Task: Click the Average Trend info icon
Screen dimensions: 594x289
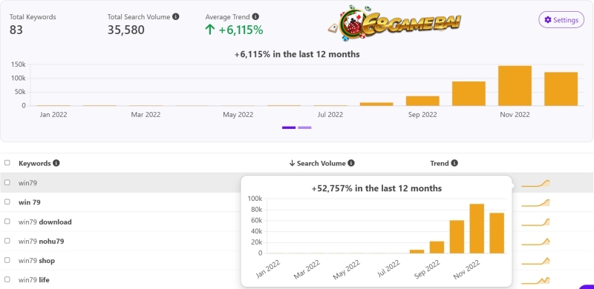Action: point(255,16)
